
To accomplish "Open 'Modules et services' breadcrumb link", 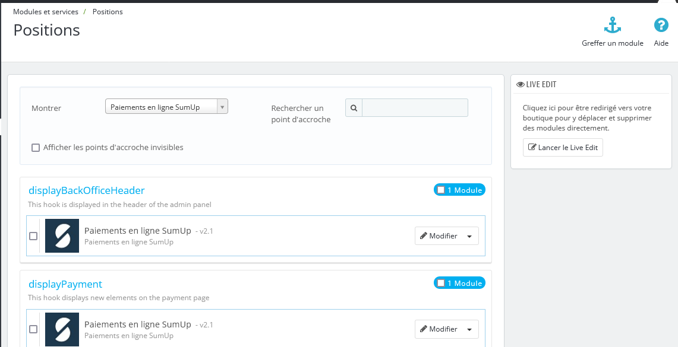I will click(x=46, y=12).
